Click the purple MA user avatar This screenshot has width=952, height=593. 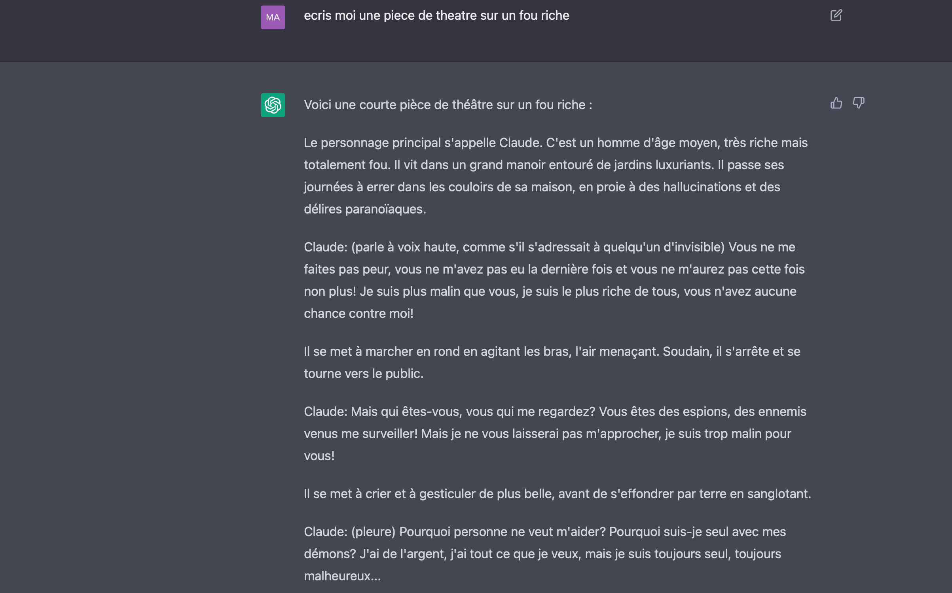click(x=273, y=17)
